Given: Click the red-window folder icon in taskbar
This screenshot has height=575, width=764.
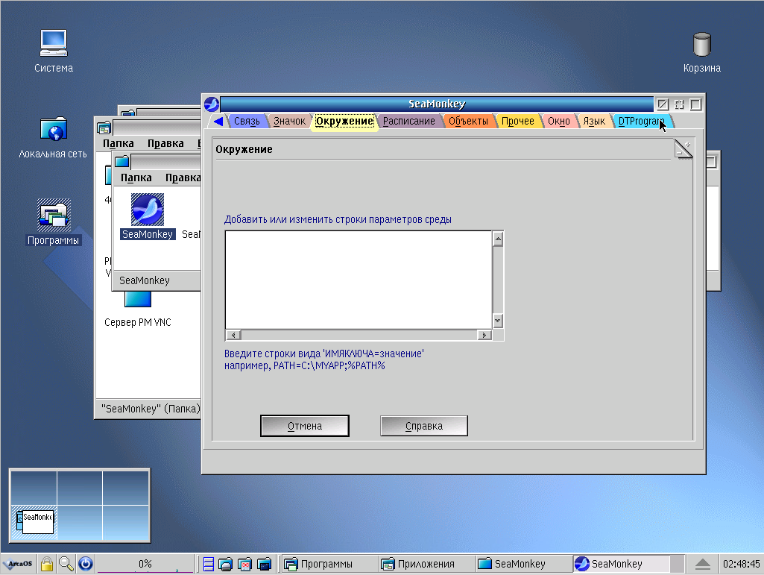Looking at the screenshot, I should [244, 565].
